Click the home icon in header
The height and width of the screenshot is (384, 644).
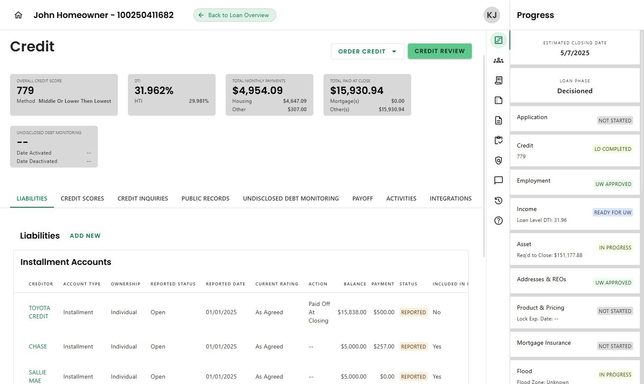(18, 15)
